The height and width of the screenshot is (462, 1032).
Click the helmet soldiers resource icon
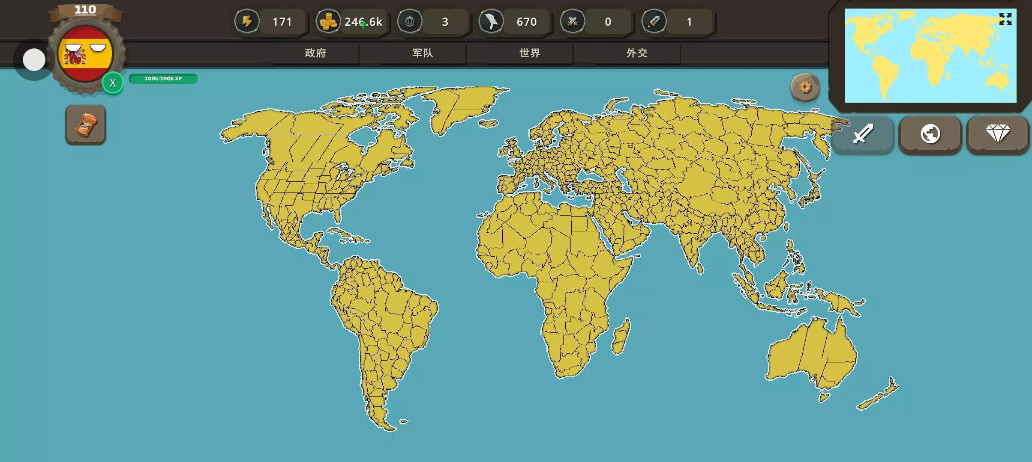[x=410, y=21]
